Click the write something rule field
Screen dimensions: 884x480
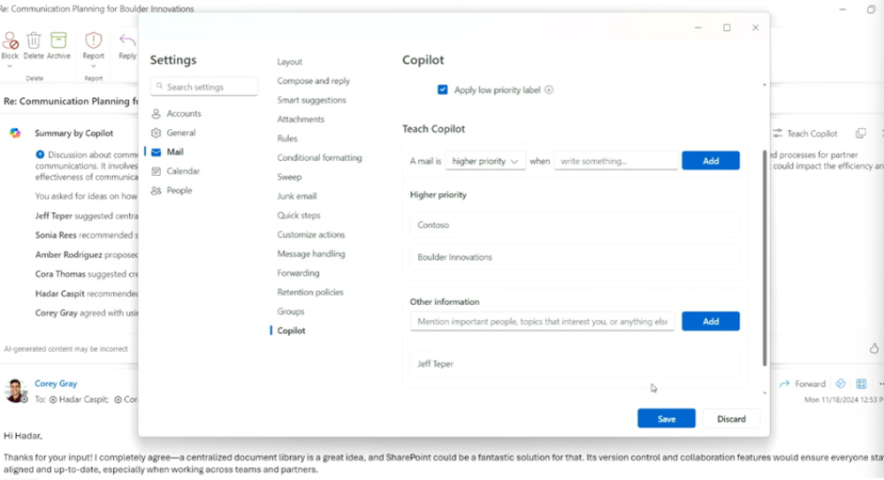tap(615, 161)
